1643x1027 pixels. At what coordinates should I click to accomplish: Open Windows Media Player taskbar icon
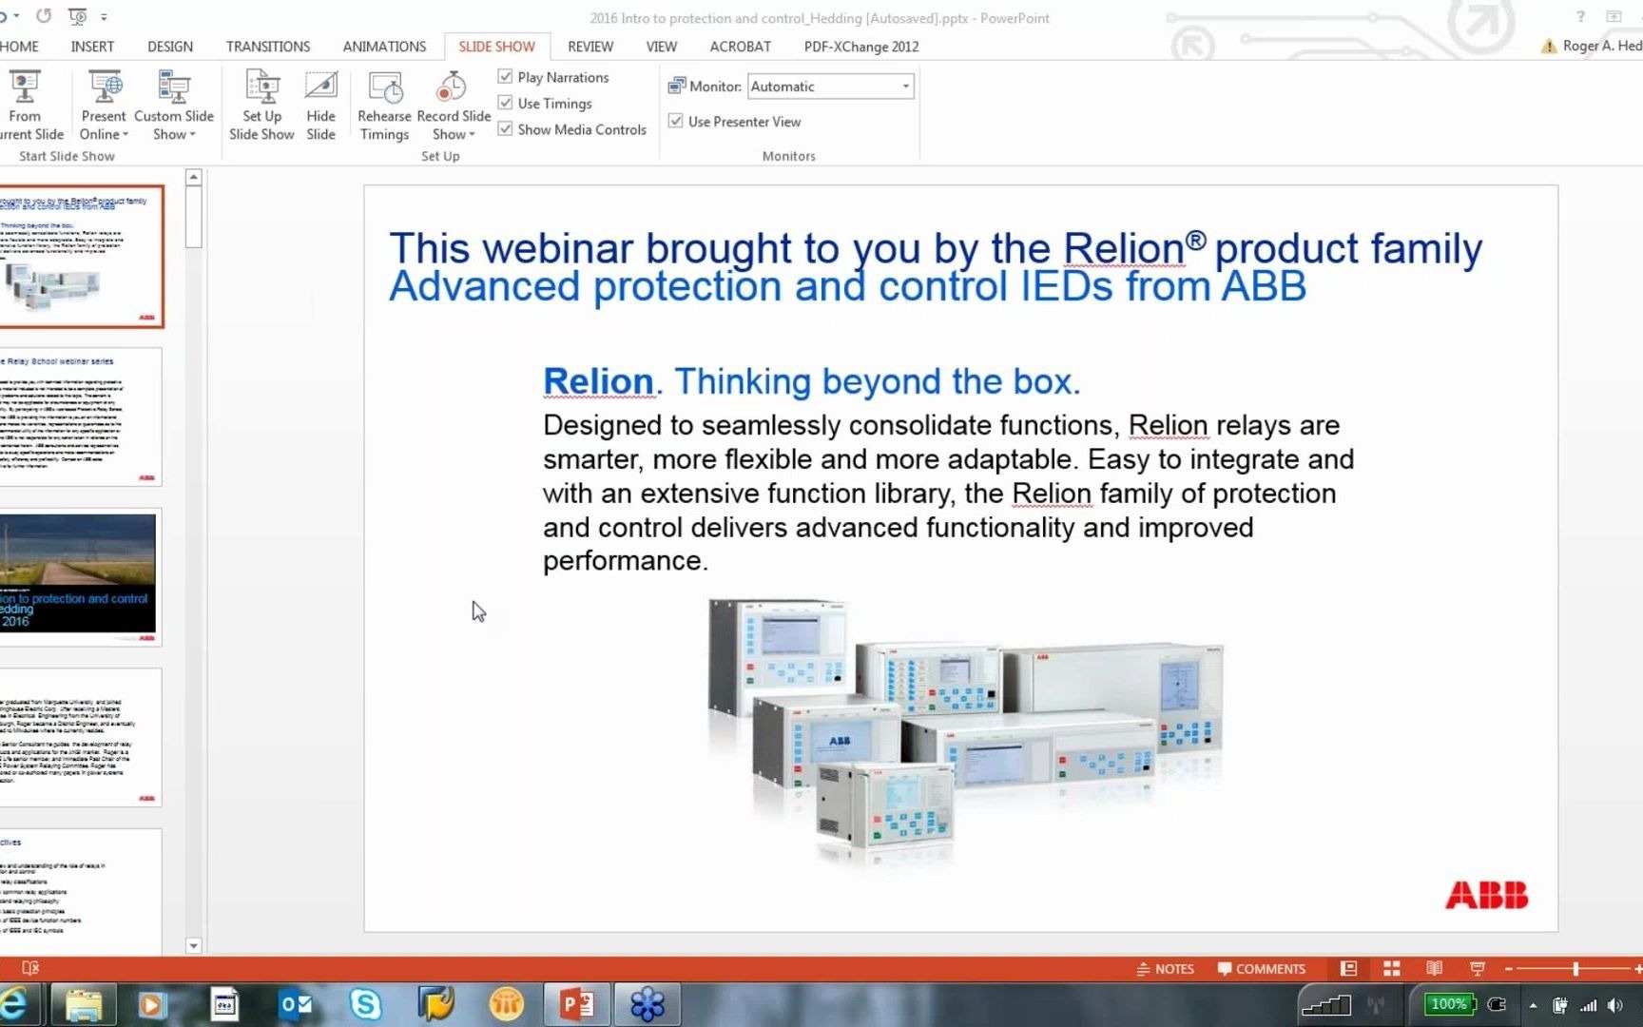(152, 1004)
